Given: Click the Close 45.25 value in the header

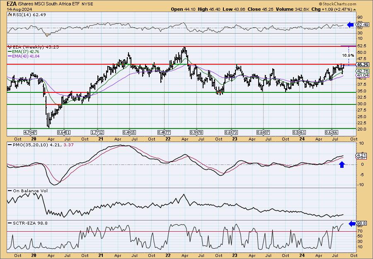Looking at the screenshot, I should [x=260, y=9].
